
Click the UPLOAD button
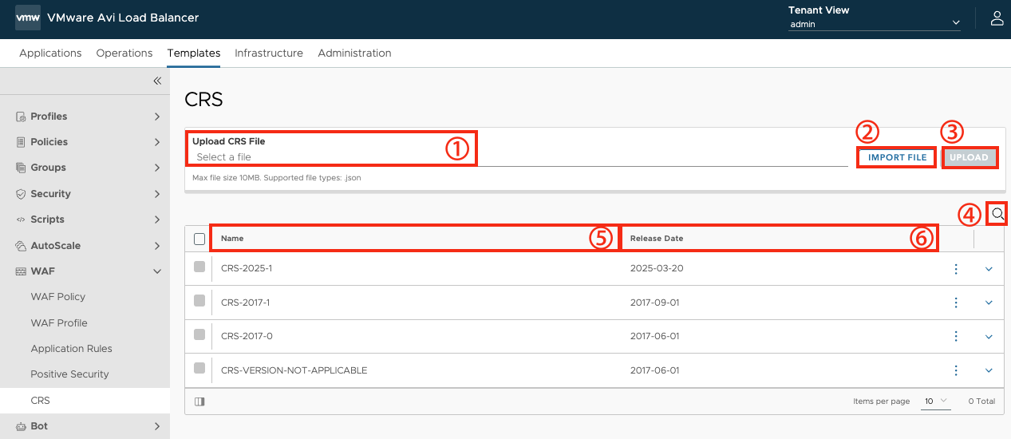[970, 157]
